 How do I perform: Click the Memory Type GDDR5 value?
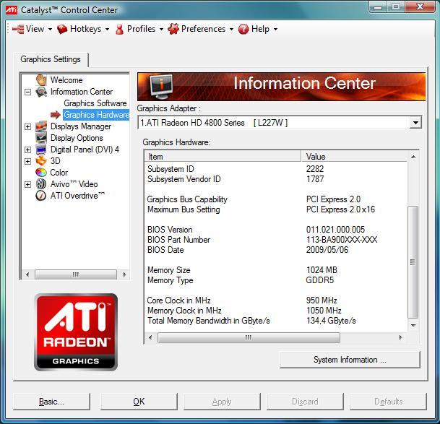pos(320,280)
